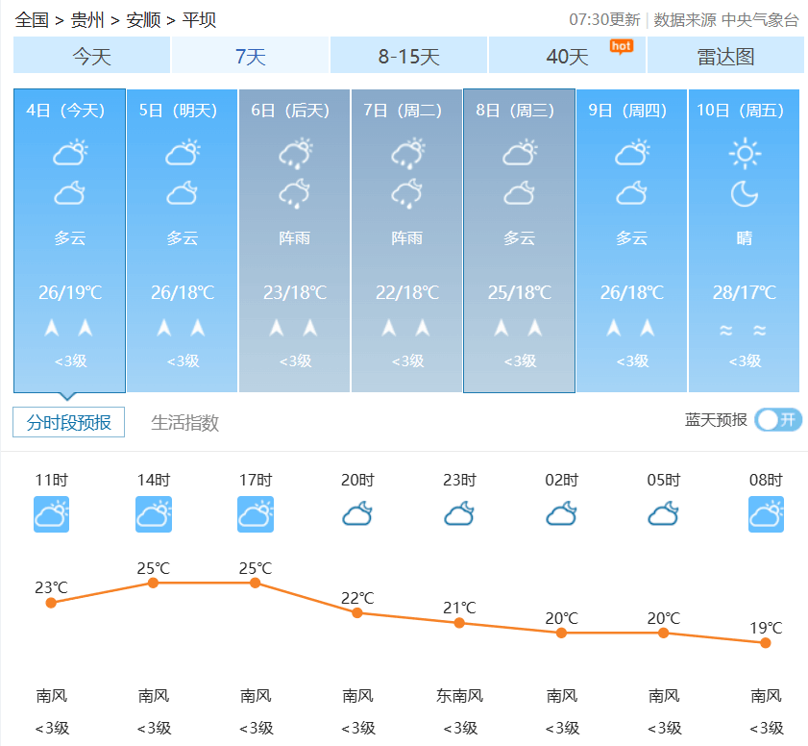
Task: Switch to the 8-15天 forecast tab
Action: pyautogui.click(x=408, y=57)
